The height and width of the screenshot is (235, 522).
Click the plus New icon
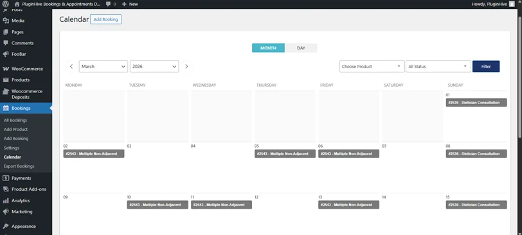(x=124, y=4)
